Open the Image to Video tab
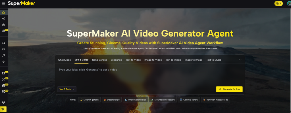 coord(153,60)
